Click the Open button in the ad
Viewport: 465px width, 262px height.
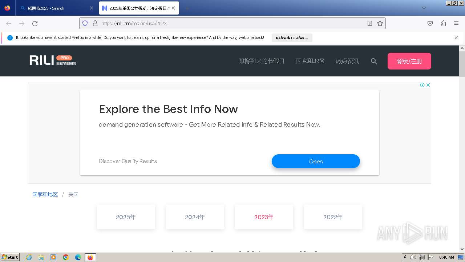[x=316, y=161]
